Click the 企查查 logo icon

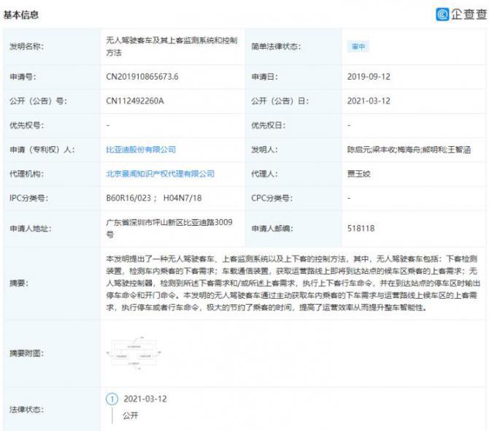click(x=442, y=14)
